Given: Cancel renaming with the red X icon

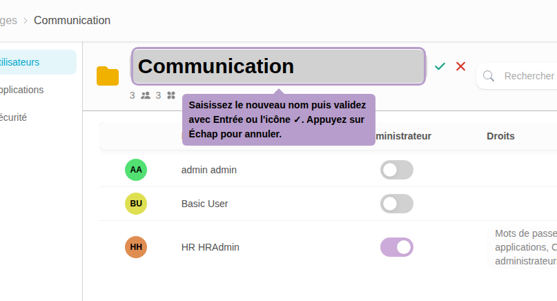Looking at the screenshot, I should [461, 66].
